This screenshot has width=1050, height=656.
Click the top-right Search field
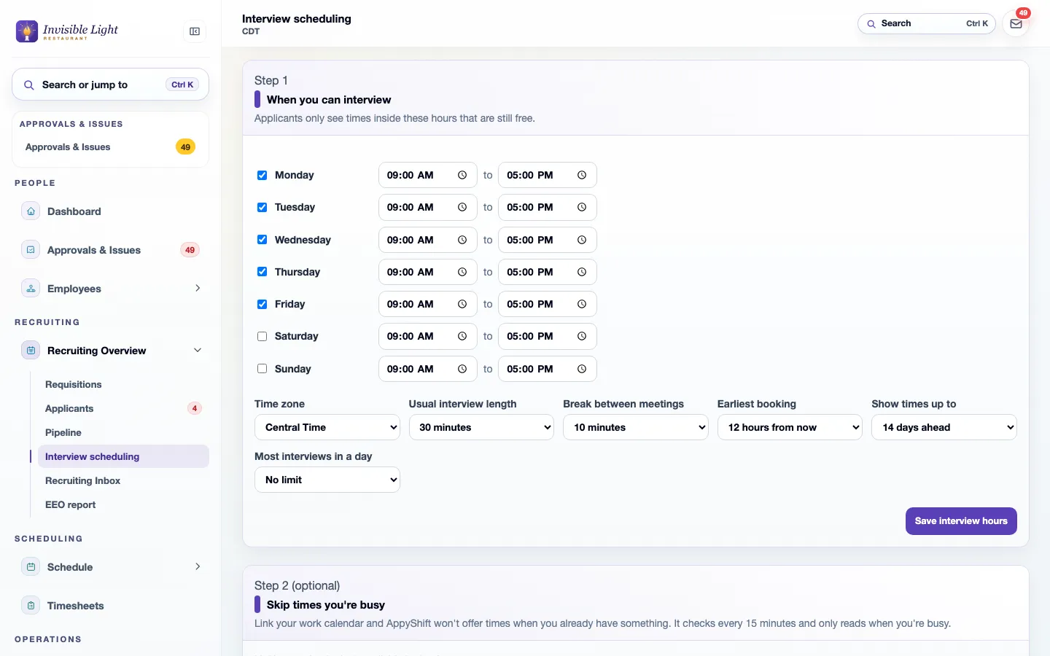click(926, 23)
